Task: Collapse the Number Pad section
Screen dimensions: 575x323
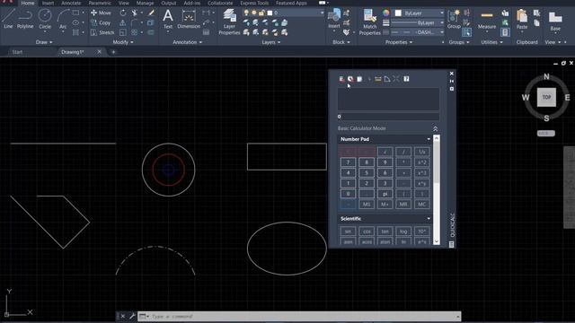Action: point(429,139)
